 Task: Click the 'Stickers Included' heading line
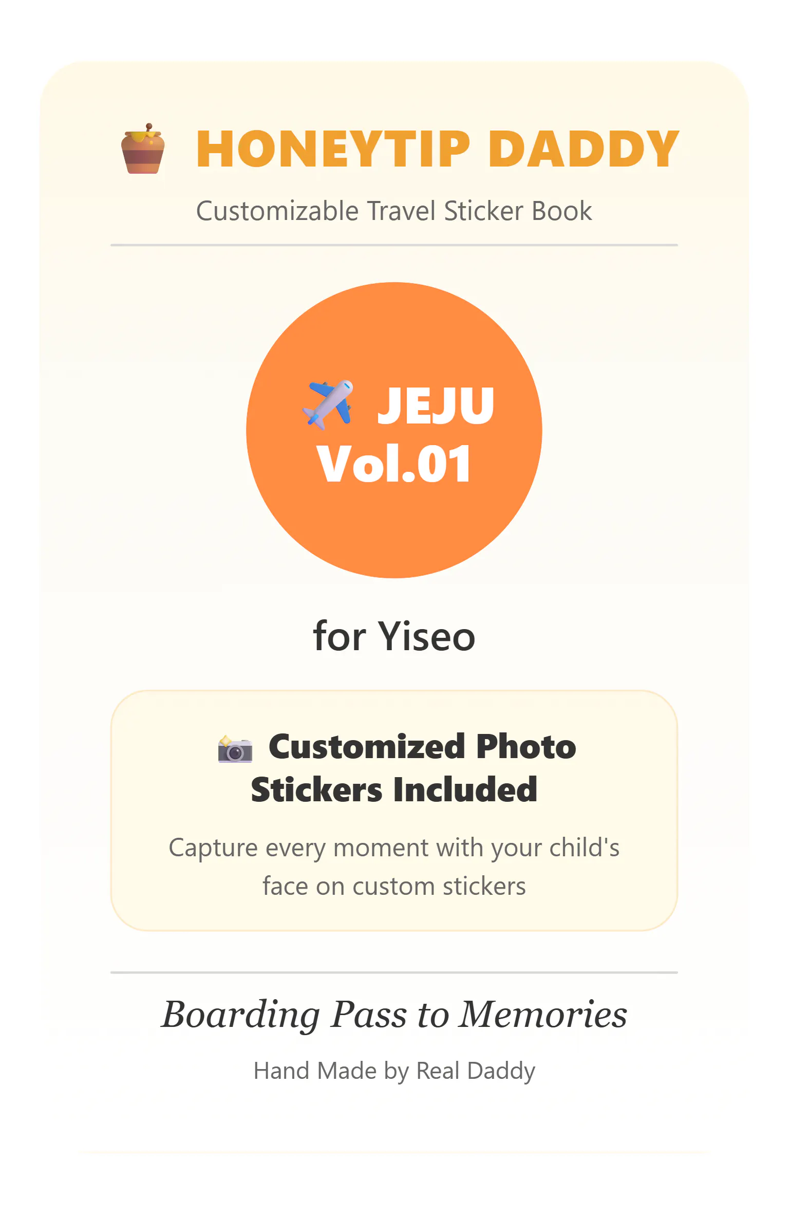394,790
